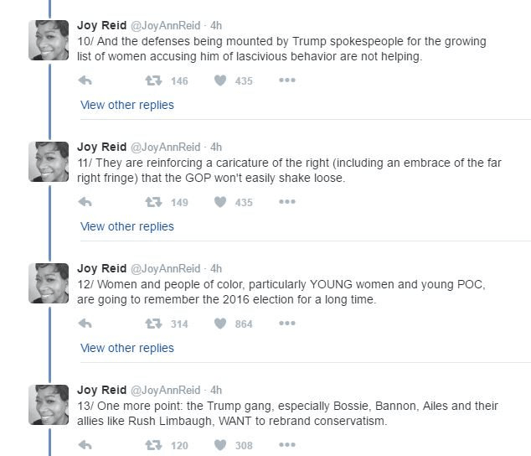The width and height of the screenshot is (531, 456).
Task: Retweet the 13/ tweet with 120 retweets
Action: pos(153,445)
